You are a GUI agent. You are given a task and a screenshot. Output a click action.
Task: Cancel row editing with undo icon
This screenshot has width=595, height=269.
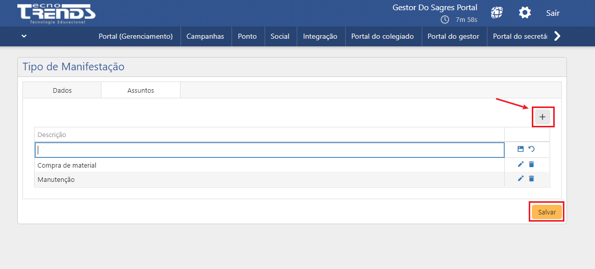[x=532, y=149]
